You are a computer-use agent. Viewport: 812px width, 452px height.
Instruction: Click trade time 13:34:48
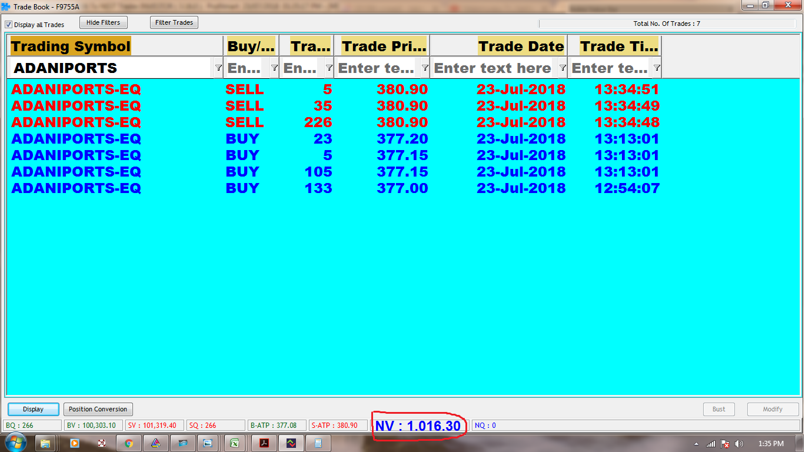(627, 122)
